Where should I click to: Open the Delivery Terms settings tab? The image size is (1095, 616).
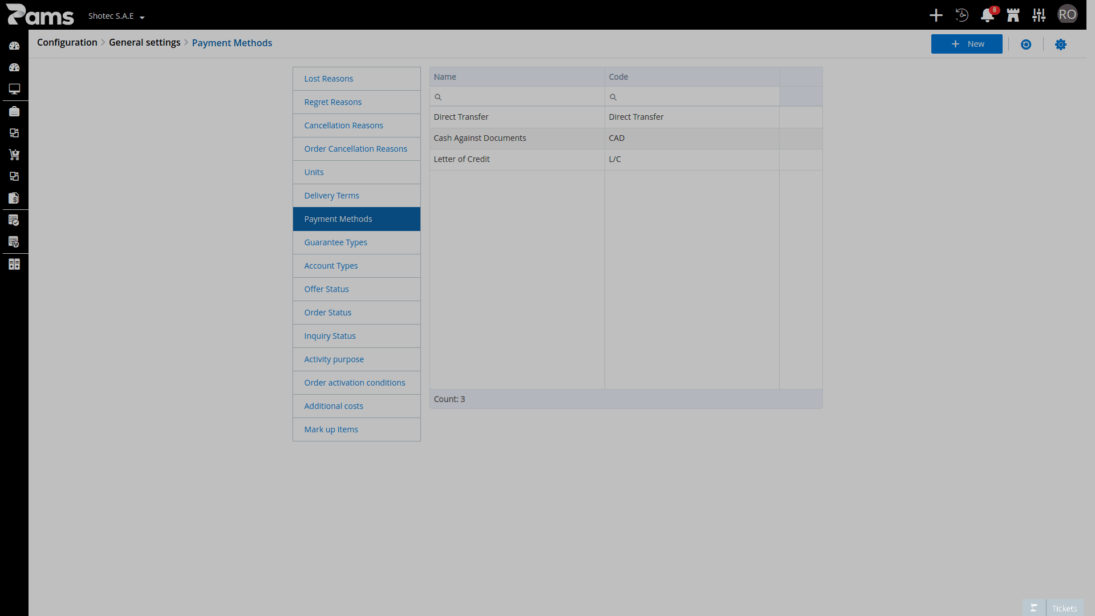(x=356, y=196)
